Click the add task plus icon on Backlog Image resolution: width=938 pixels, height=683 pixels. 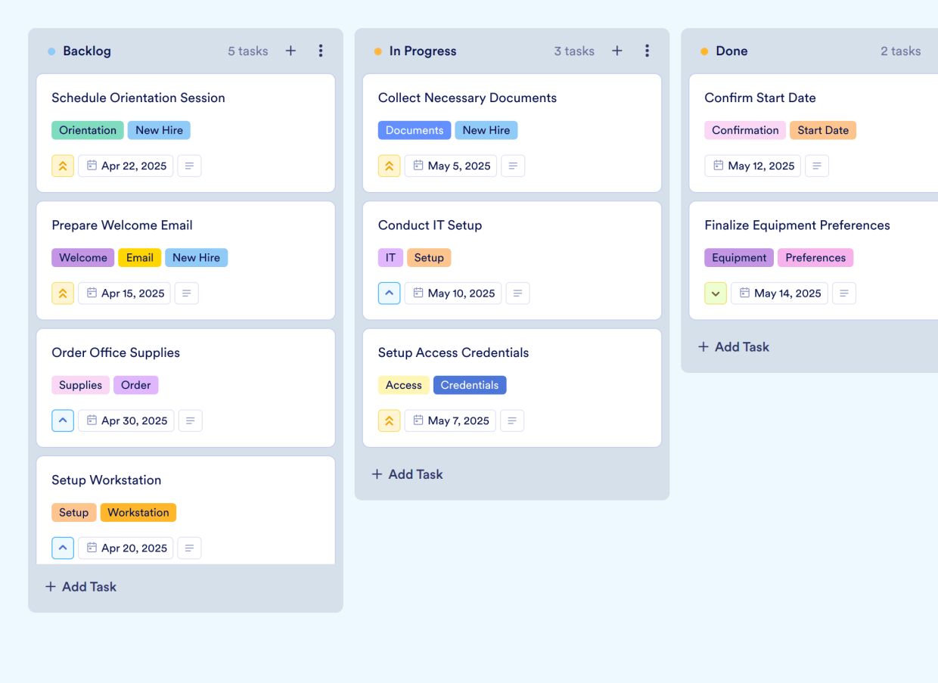click(290, 51)
